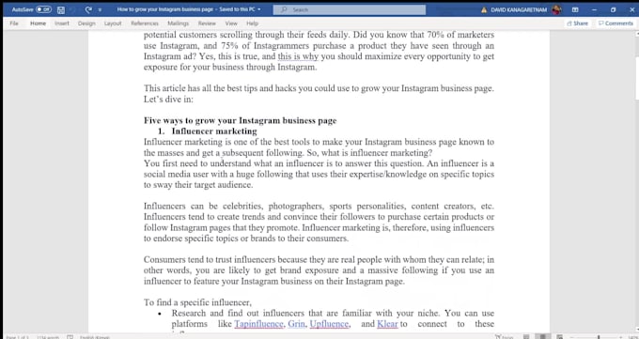Click the heading "Five ways to grow your Instagram business page"
639x339 pixels.
[x=240, y=120]
